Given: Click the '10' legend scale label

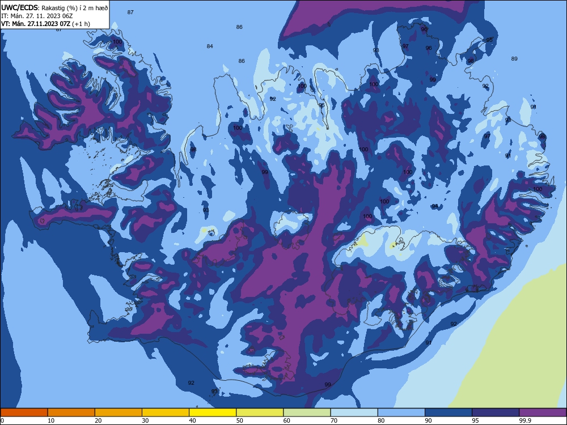Looking at the screenshot, I should click(51, 420).
